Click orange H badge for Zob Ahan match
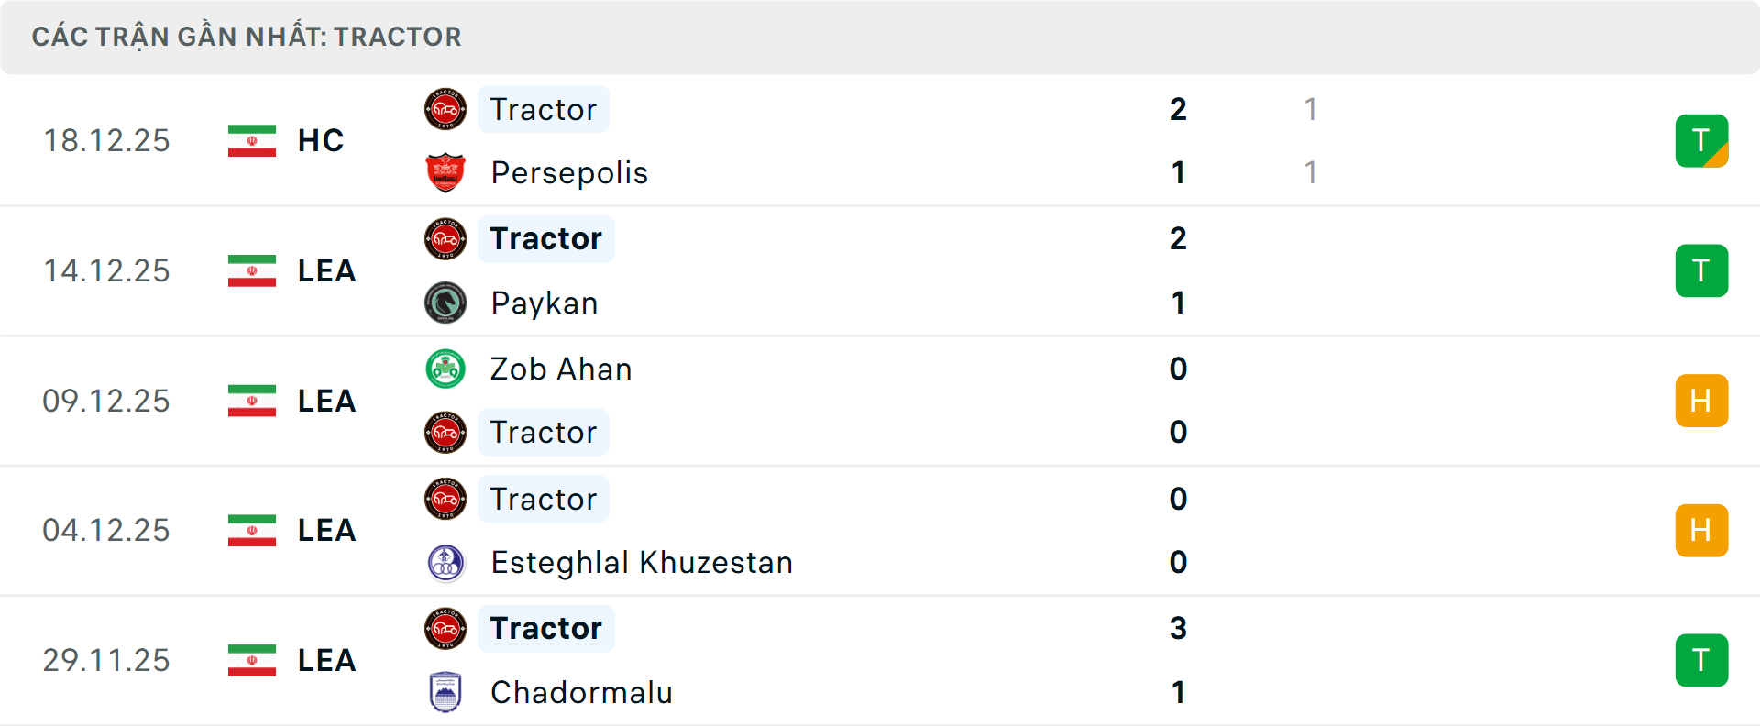 pyautogui.click(x=1701, y=401)
